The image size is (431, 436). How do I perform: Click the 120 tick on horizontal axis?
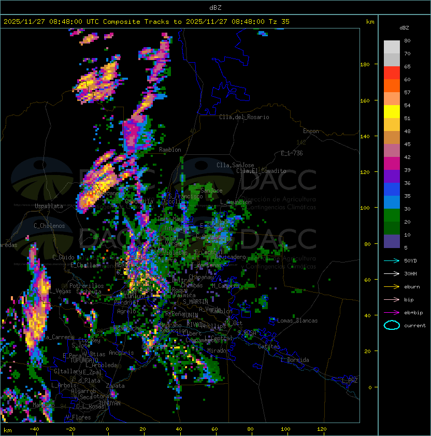point(322,429)
